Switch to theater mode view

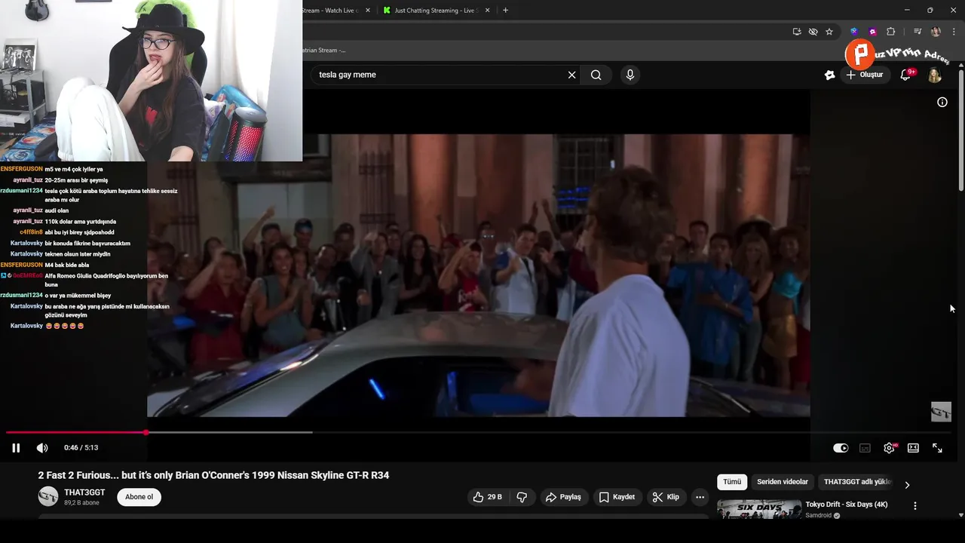point(913,448)
